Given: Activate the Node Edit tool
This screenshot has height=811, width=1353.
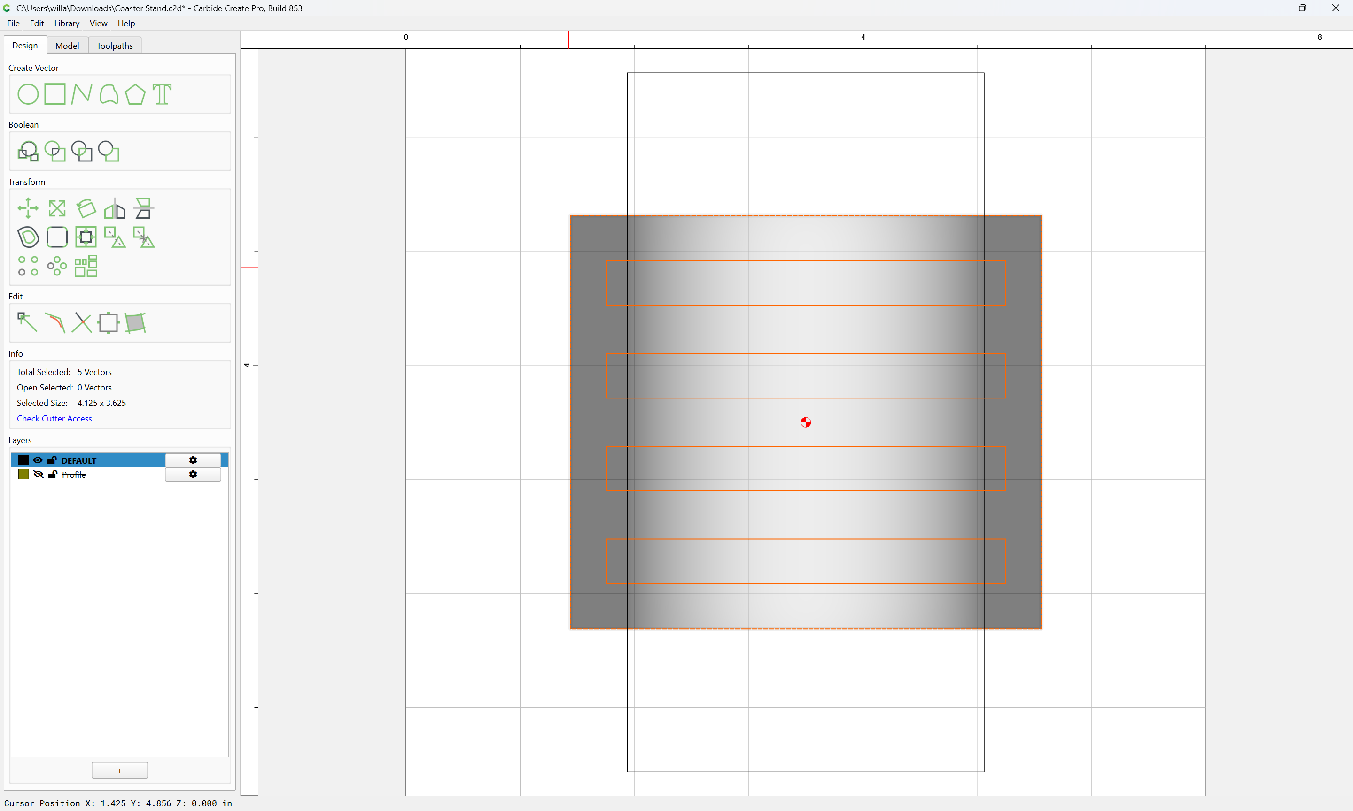Looking at the screenshot, I should coord(27,322).
